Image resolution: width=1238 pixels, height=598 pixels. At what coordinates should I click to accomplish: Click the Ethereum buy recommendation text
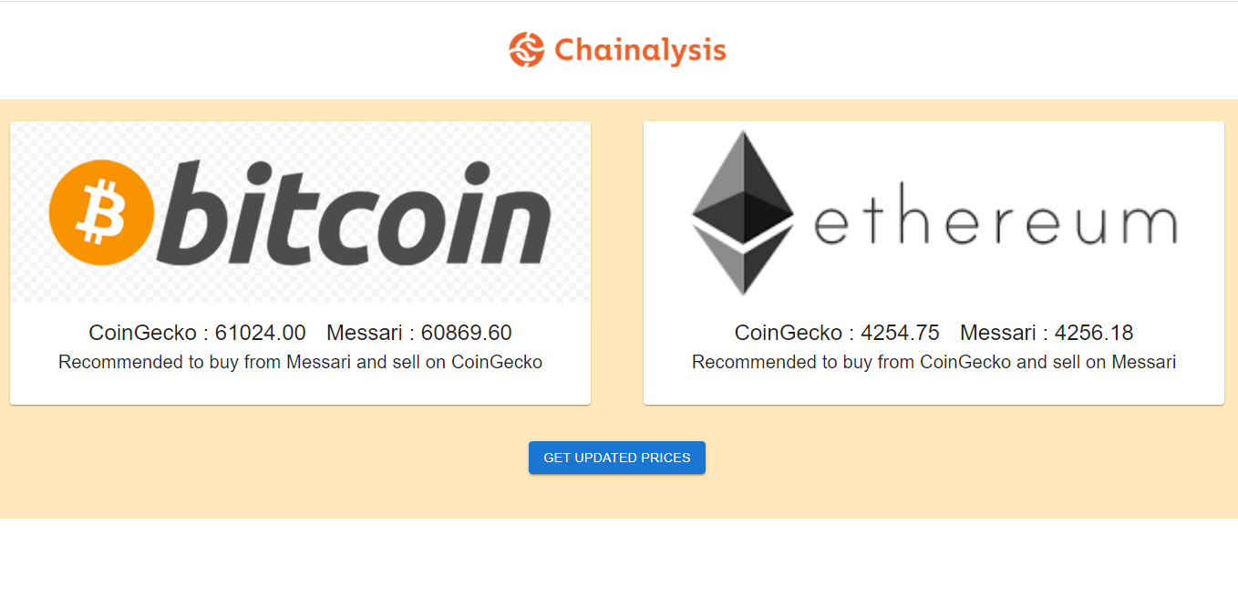pyautogui.click(x=934, y=362)
